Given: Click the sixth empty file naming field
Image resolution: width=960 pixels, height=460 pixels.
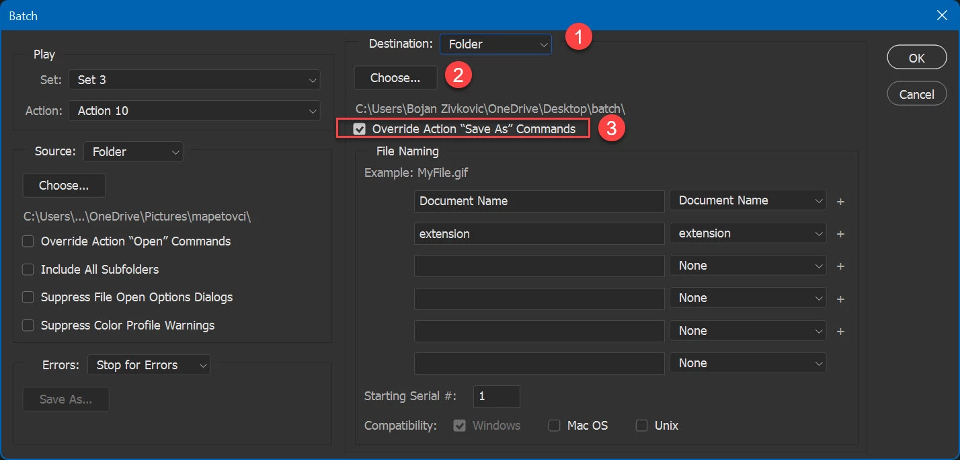Looking at the screenshot, I should point(539,363).
